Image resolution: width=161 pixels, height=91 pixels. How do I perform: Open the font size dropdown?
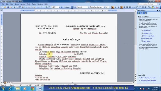point(110,7)
